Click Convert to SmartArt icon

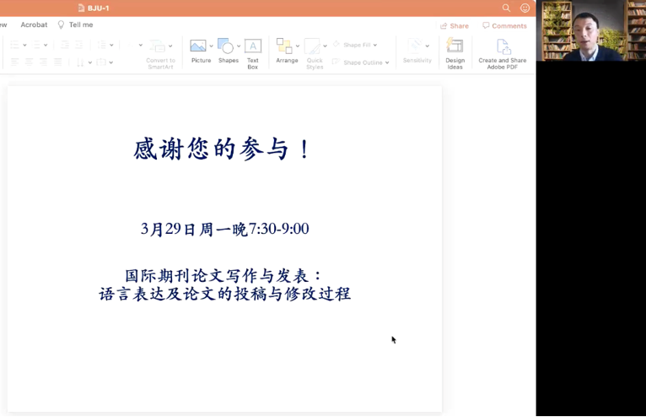[x=157, y=46]
